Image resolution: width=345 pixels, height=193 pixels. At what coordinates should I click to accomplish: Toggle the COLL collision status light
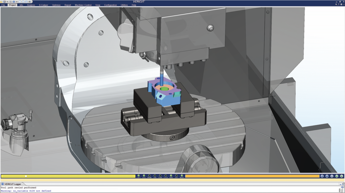tap(144, 176)
